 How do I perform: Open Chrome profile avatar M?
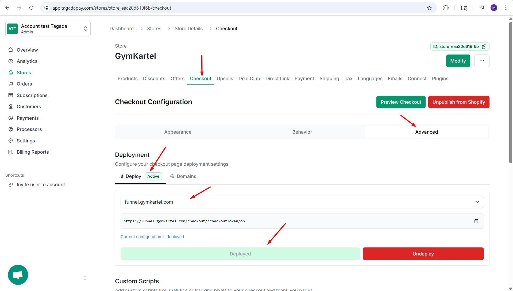(494, 8)
